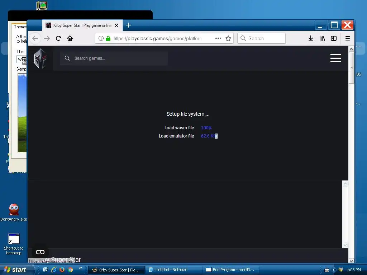Click the knight helmet site logo
This screenshot has height=275, width=367.
click(x=40, y=58)
